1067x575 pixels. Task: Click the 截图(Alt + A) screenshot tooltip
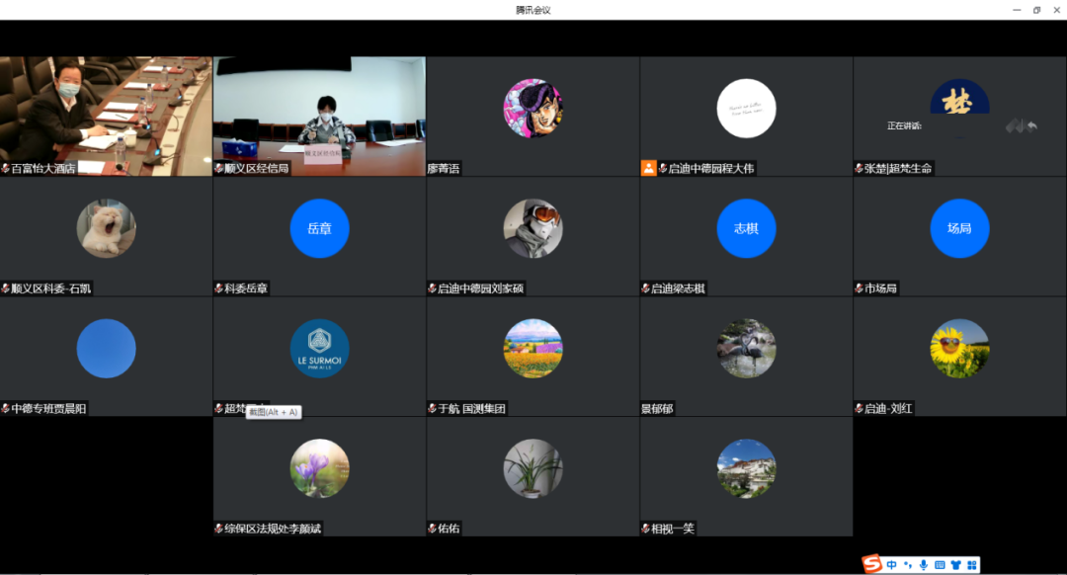(x=273, y=412)
